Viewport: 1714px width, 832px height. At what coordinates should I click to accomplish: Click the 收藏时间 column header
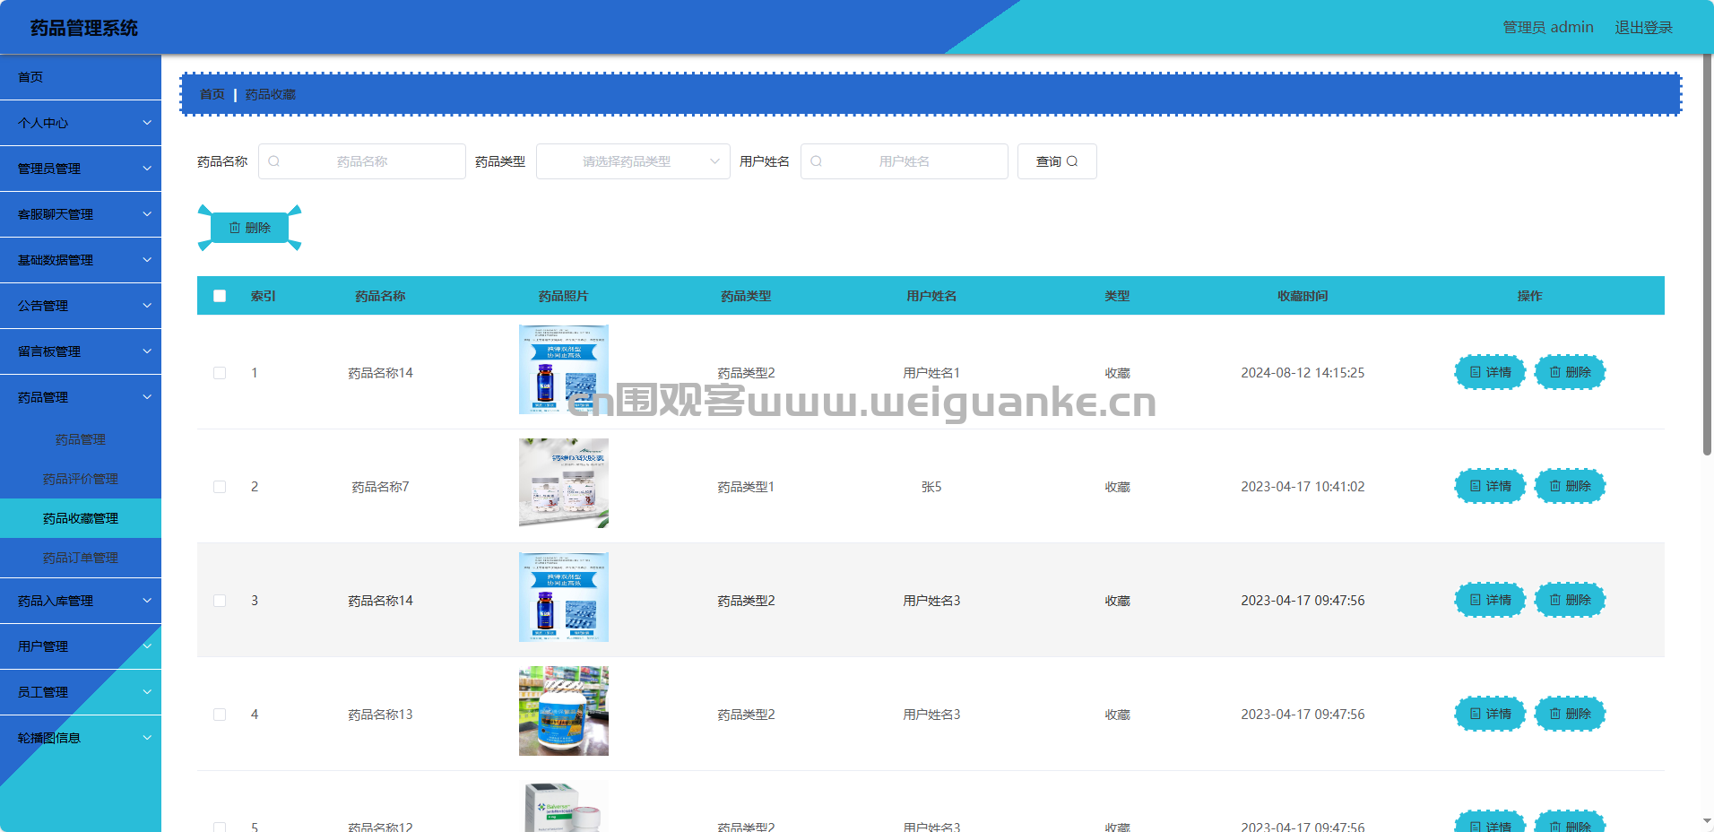[x=1303, y=296]
